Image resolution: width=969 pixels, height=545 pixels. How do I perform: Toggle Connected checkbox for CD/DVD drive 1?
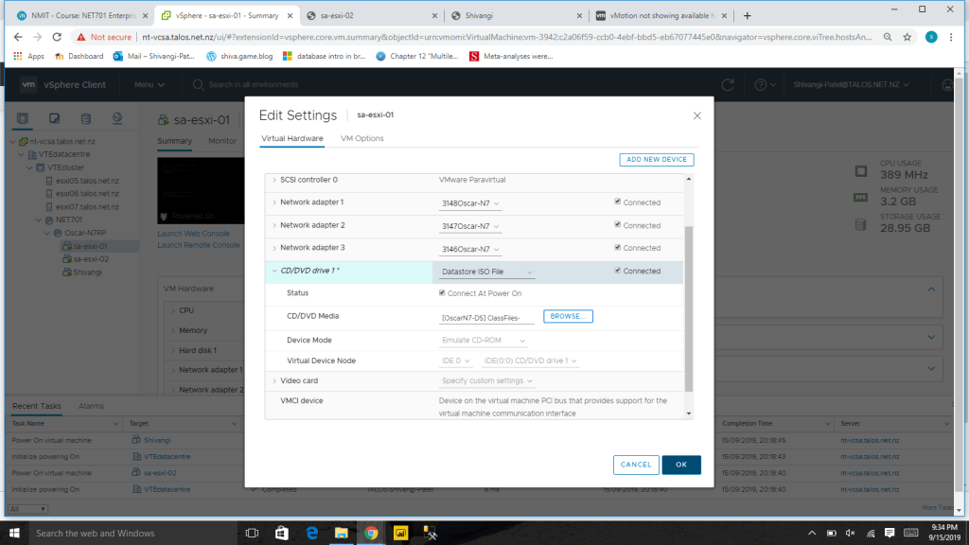tap(618, 271)
